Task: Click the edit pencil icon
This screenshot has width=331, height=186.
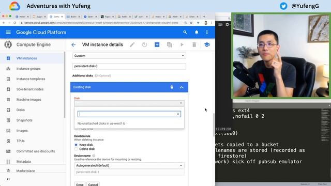Action: pyautogui.click(x=132, y=45)
